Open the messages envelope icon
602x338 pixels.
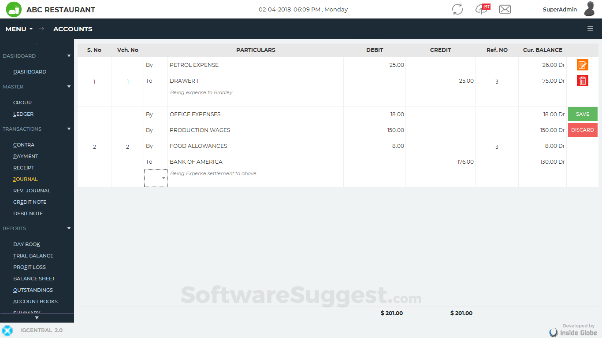[505, 9]
